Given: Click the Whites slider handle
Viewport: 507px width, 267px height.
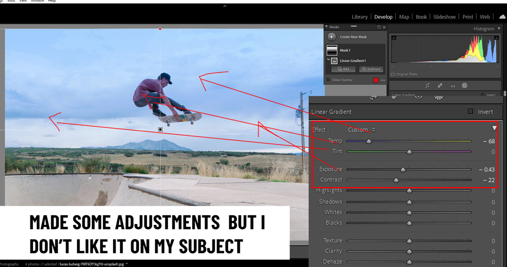Looking at the screenshot, I should (x=409, y=213).
